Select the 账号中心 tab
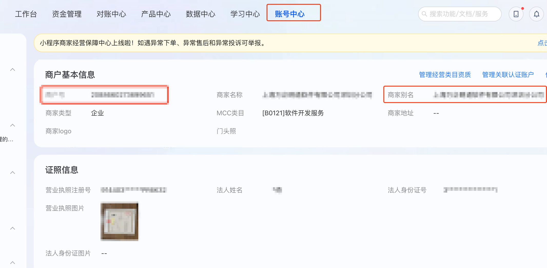This screenshot has width=547, height=268. pos(290,14)
